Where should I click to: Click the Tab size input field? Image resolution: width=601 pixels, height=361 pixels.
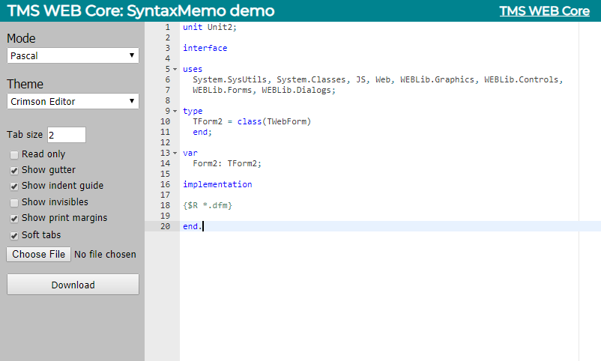[67, 135]
